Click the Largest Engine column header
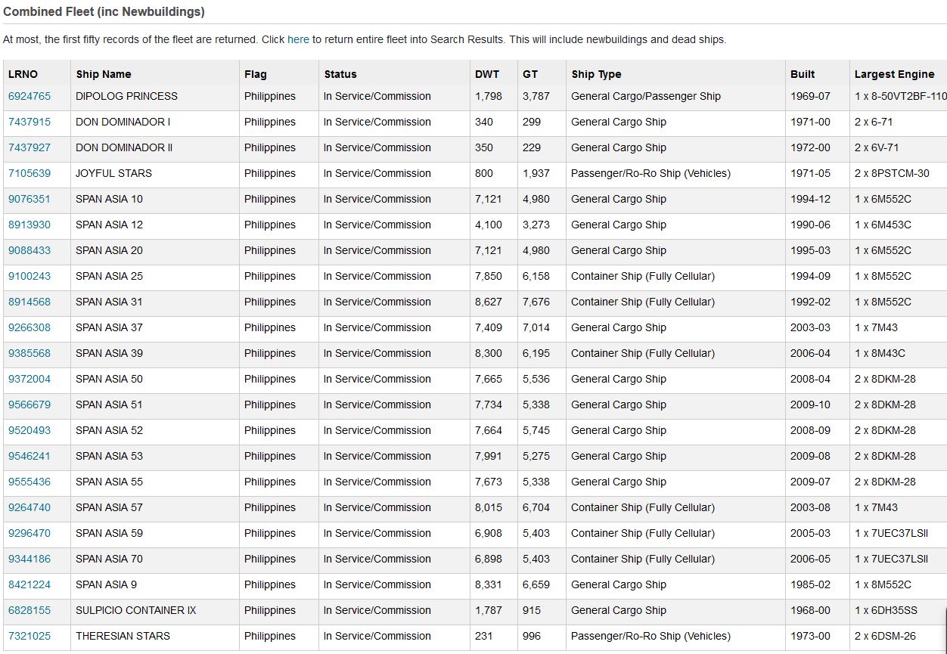This screenshot has height=654, width=947. tap(895, 74)
